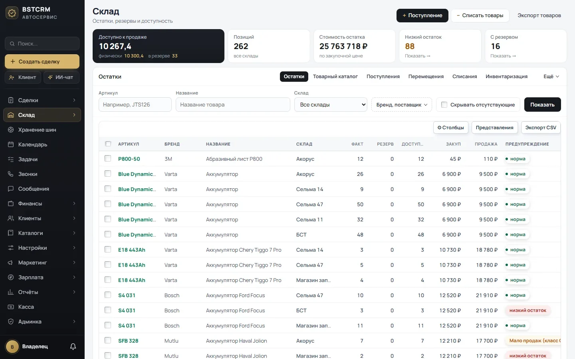Open Календарь calendar icon
The width and height of the screenshot is (575, 359).
click(x=11, y=144)
